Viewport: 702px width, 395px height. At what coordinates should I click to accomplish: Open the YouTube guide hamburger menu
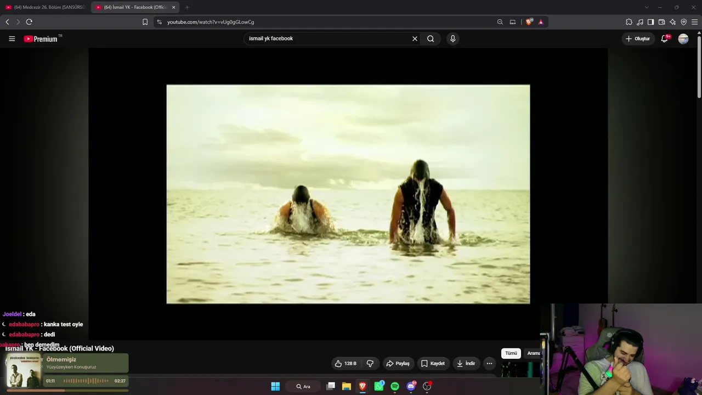[x=12, y=39]
